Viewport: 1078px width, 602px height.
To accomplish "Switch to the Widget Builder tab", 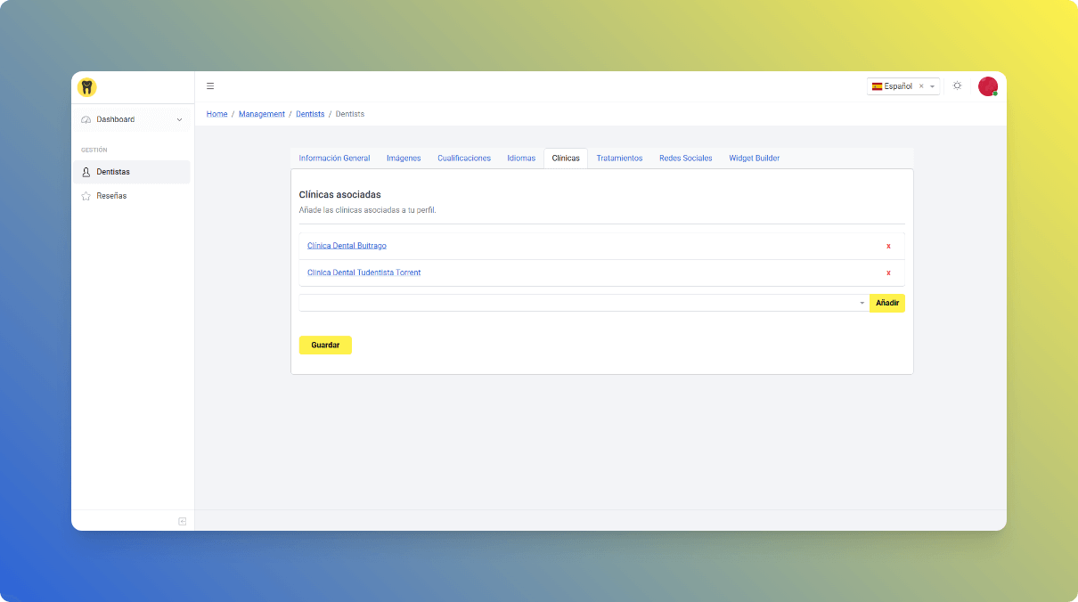I will coord(754,159).
